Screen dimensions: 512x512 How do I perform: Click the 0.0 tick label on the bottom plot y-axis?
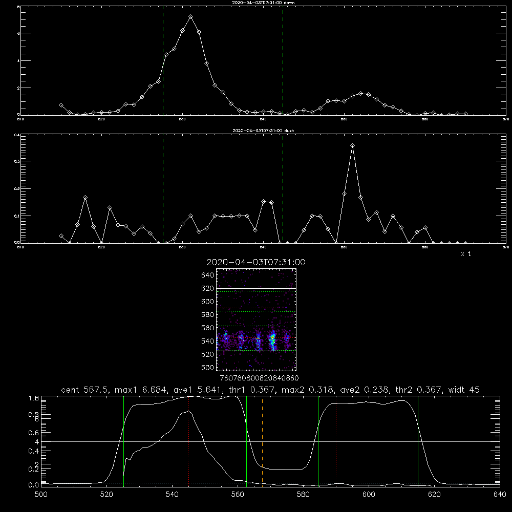[34, 485]
